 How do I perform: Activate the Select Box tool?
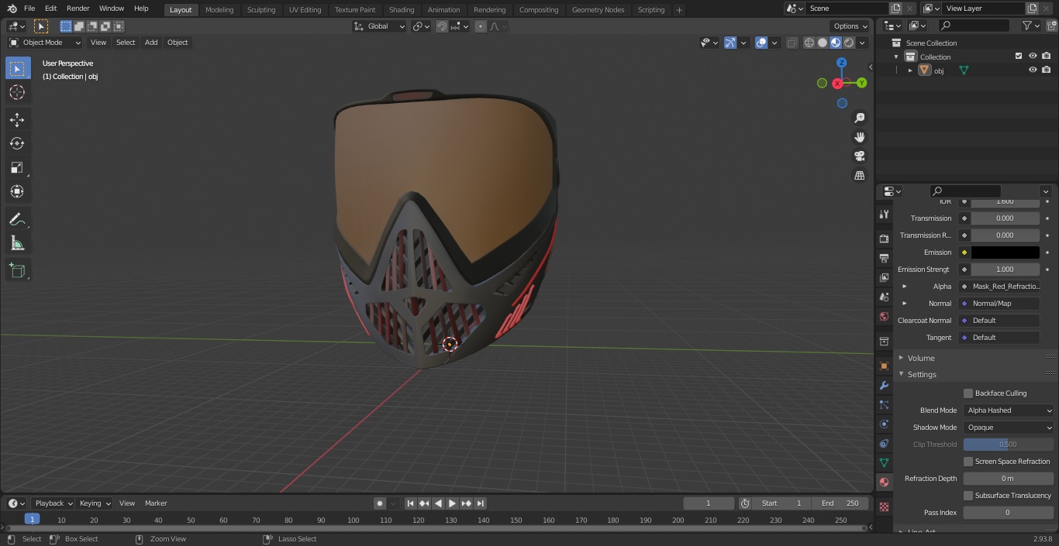point(17,68)
